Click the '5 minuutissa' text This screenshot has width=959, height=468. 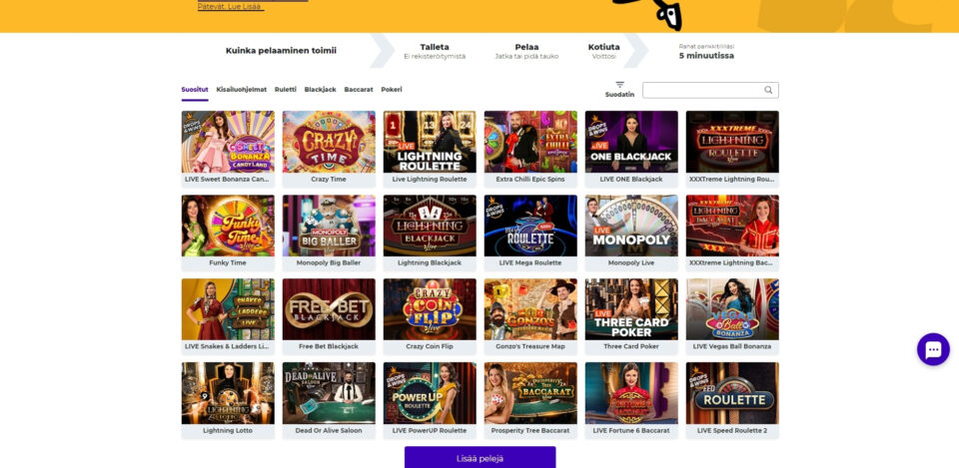[x=706, y=56]
